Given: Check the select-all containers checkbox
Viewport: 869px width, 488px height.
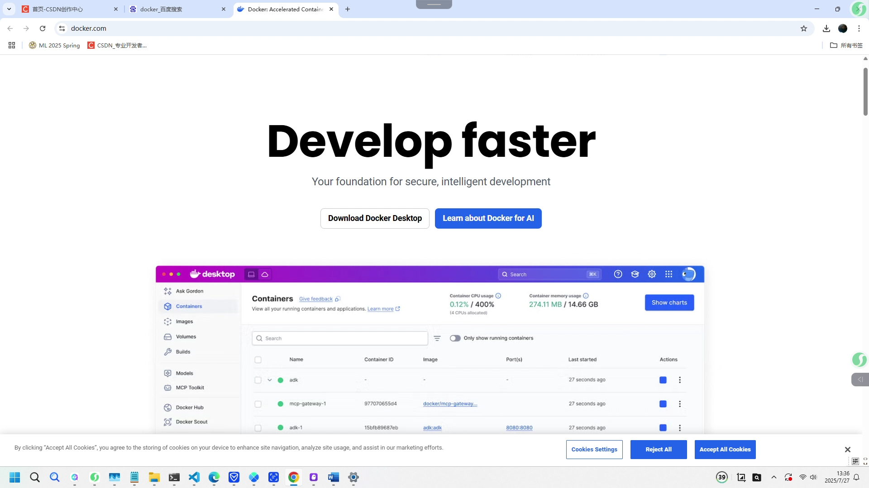Looking at the screenshot, I should pyautogui.click(x=258, y=360).
